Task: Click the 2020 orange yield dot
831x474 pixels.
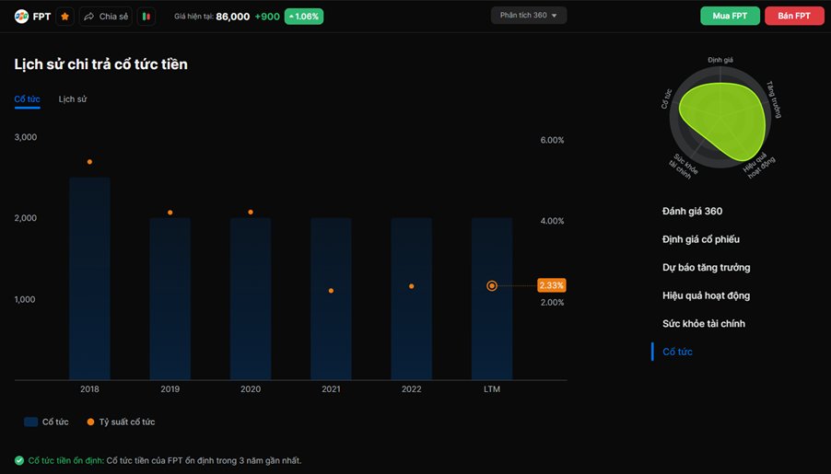Action: 251,212
